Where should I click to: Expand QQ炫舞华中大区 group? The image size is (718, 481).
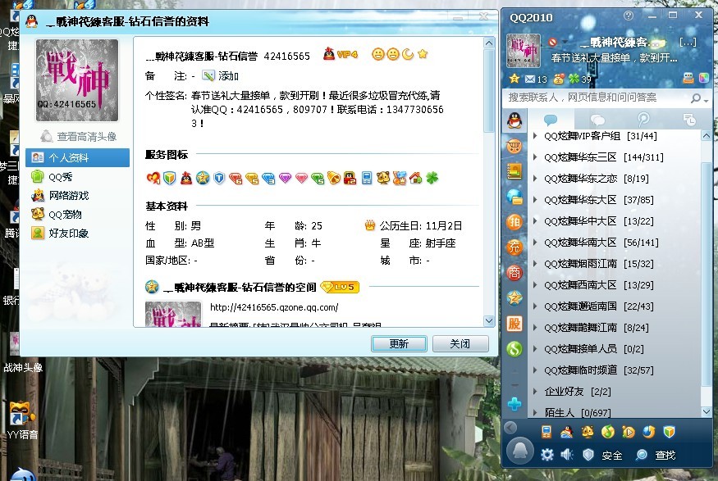[535, 221]
